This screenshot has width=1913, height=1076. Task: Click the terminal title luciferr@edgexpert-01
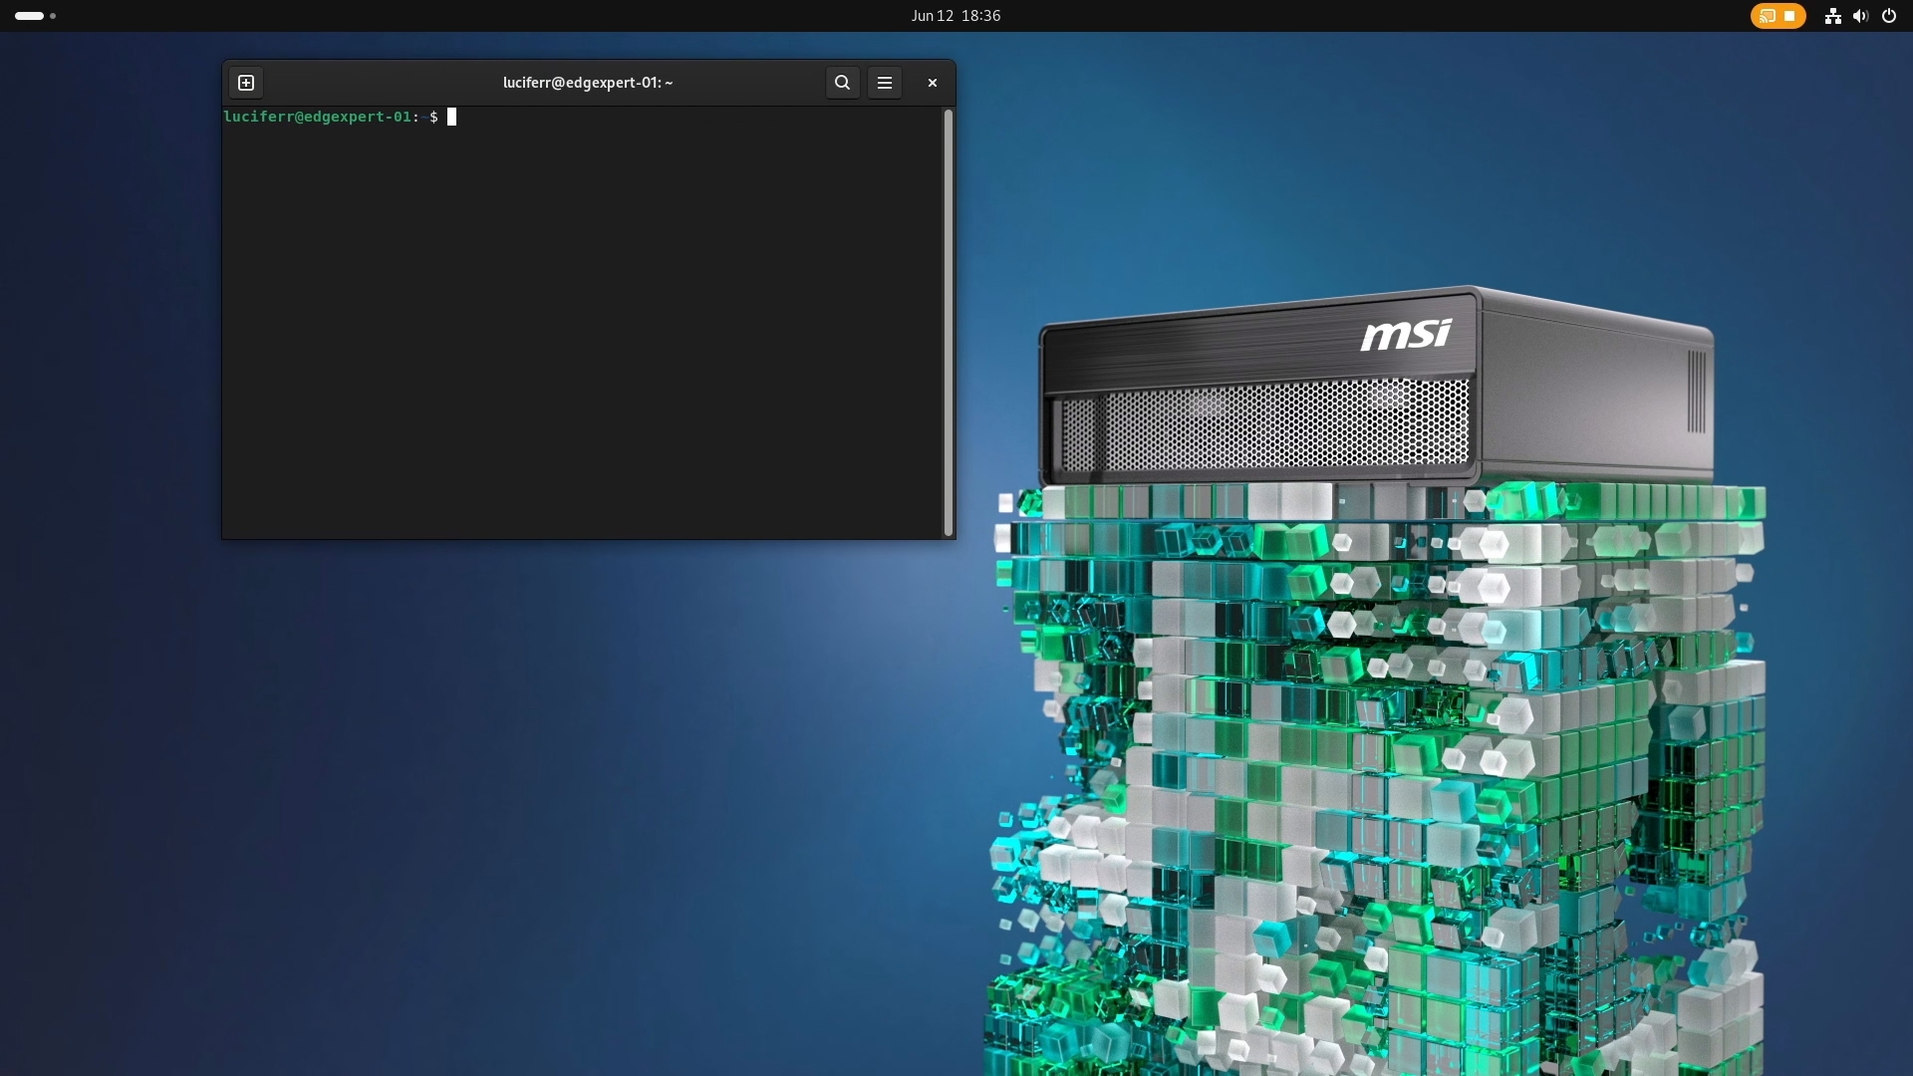pos(588,83)
